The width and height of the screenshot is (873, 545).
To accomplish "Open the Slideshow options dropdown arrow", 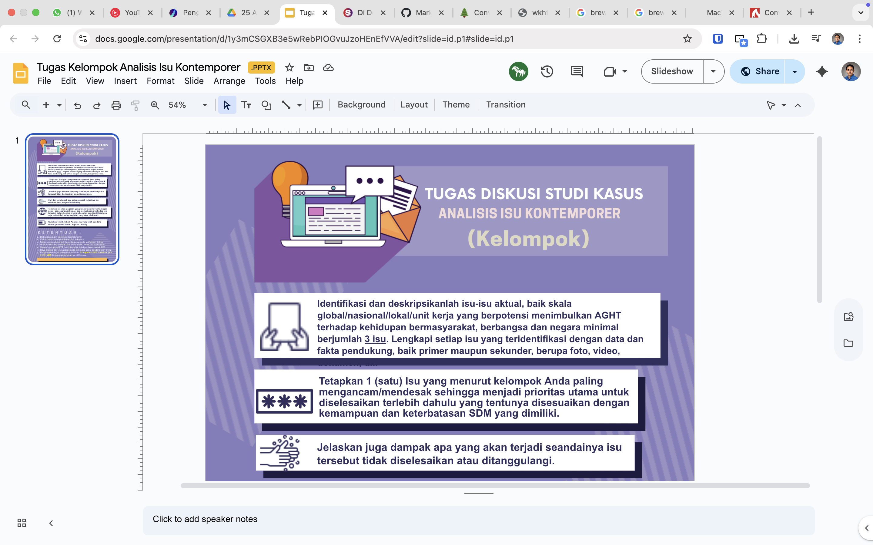I will [713, 71].
